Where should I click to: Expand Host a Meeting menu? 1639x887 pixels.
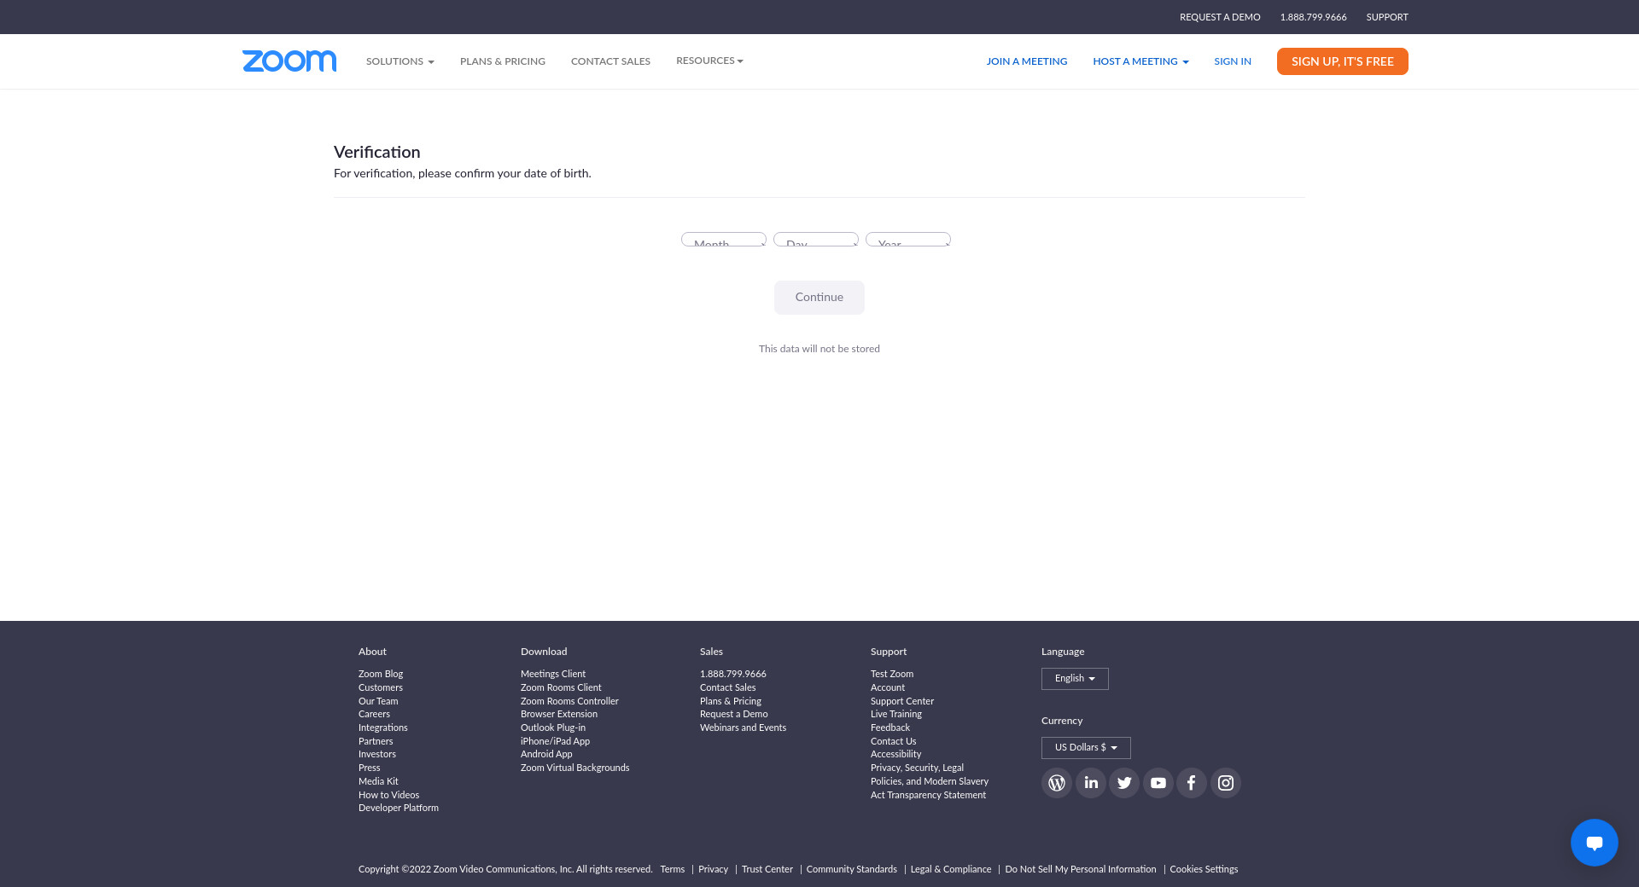[x=1140, y=61]
